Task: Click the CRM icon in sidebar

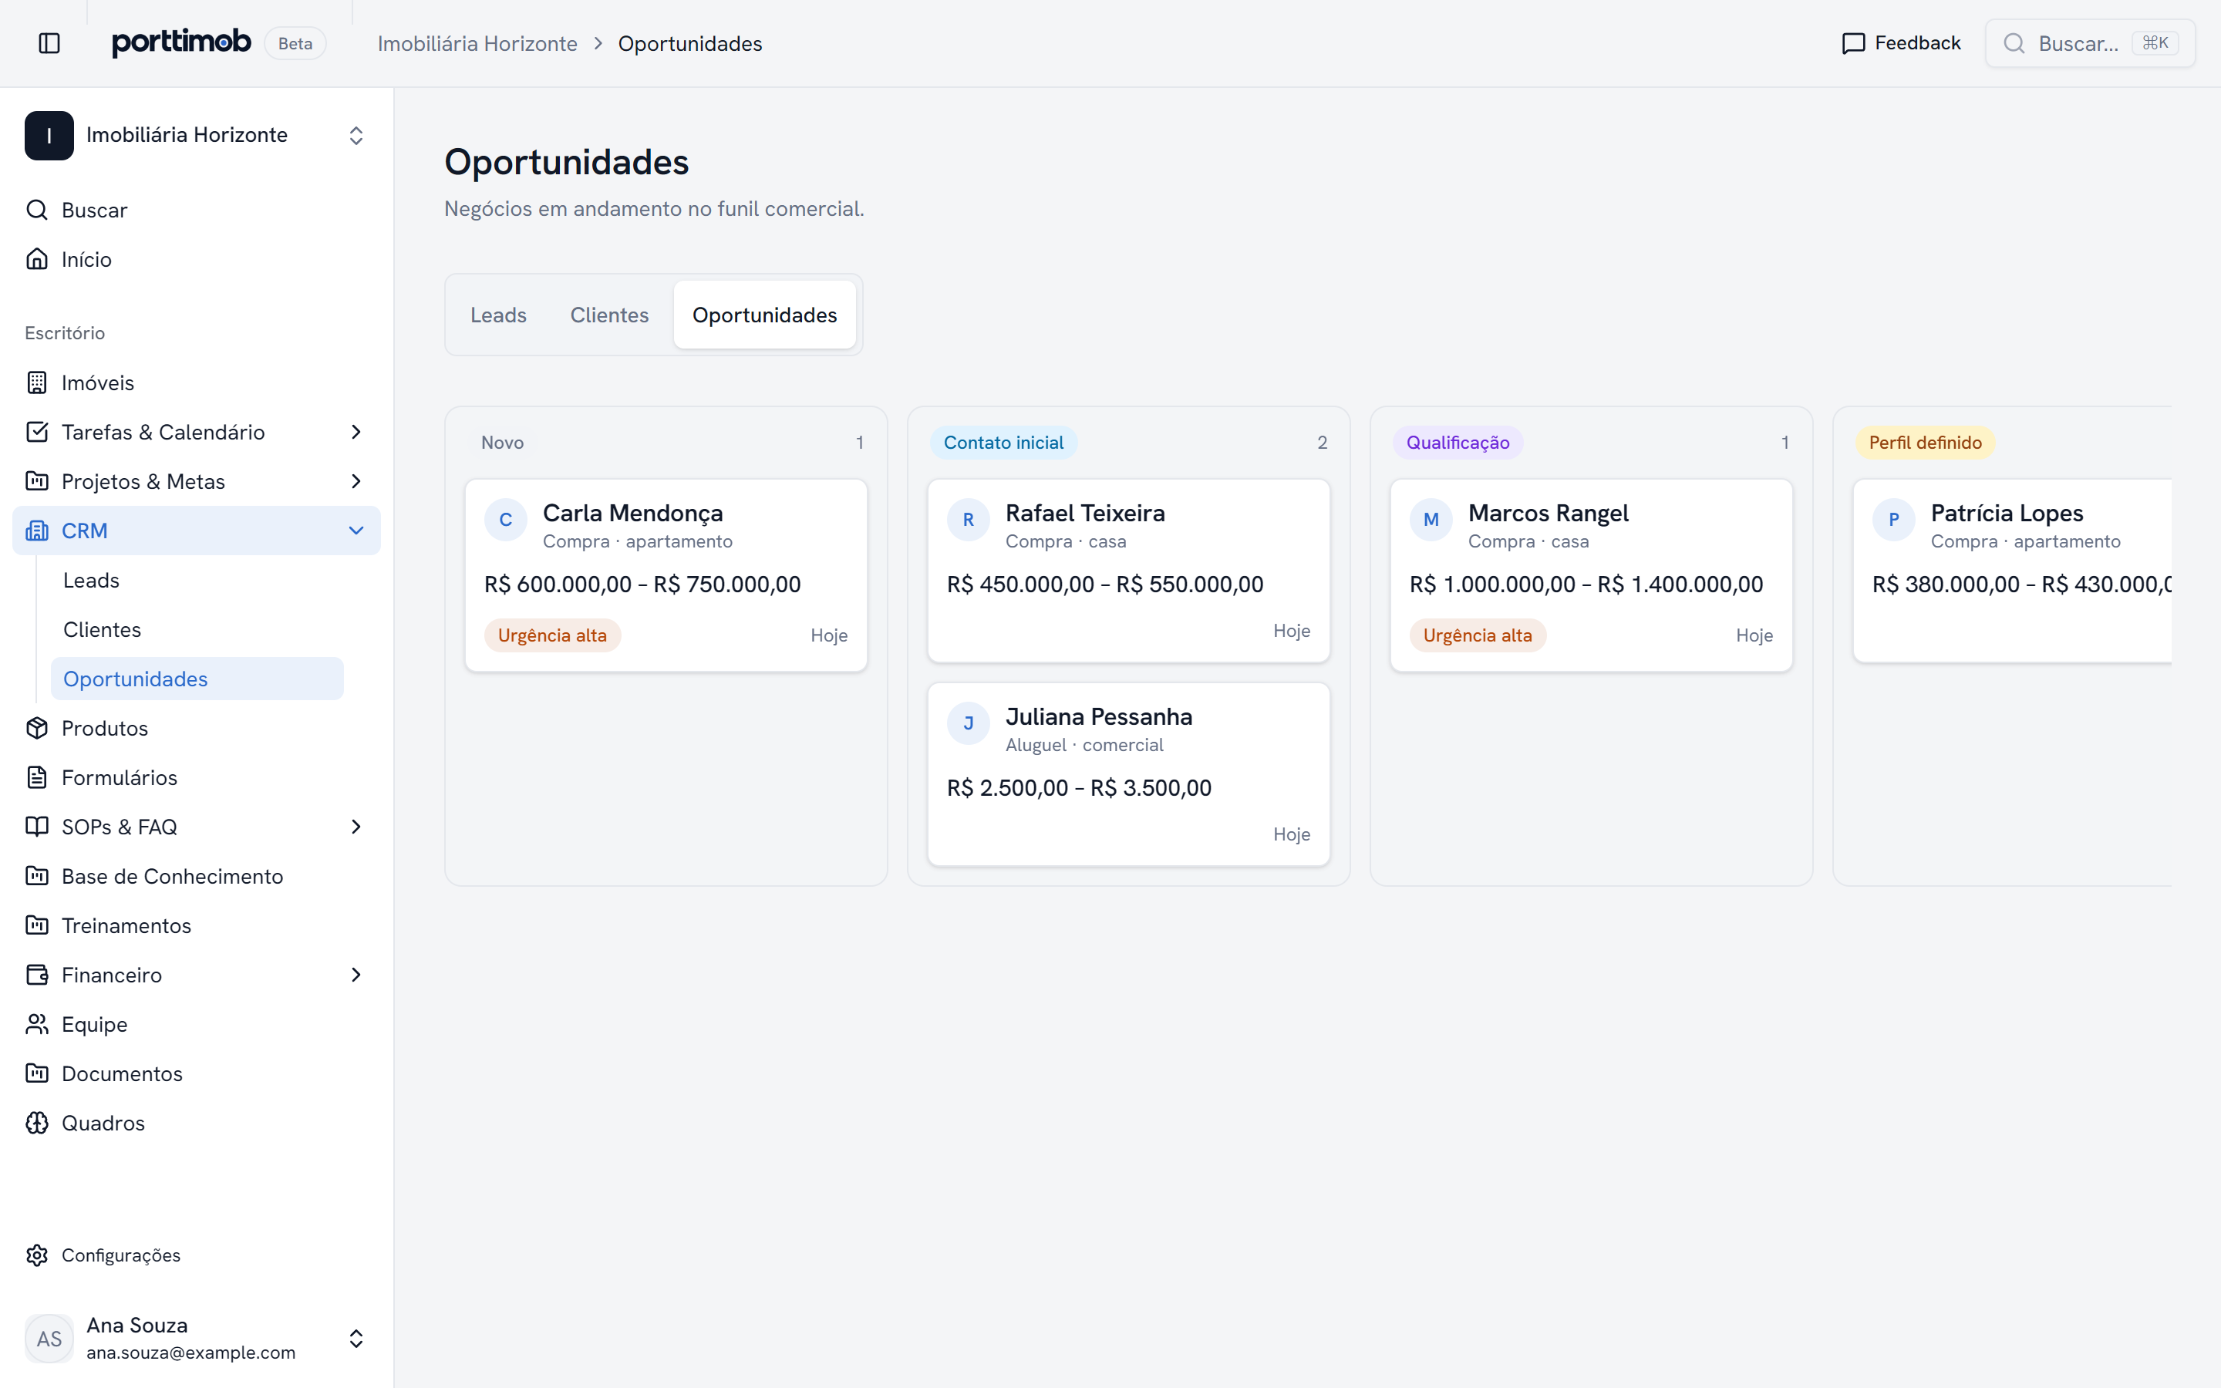Action: (x=37, y=531)
